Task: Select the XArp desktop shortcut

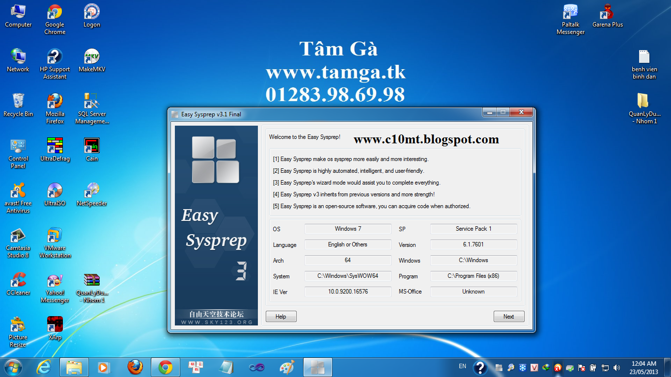Action: [55, 328]
